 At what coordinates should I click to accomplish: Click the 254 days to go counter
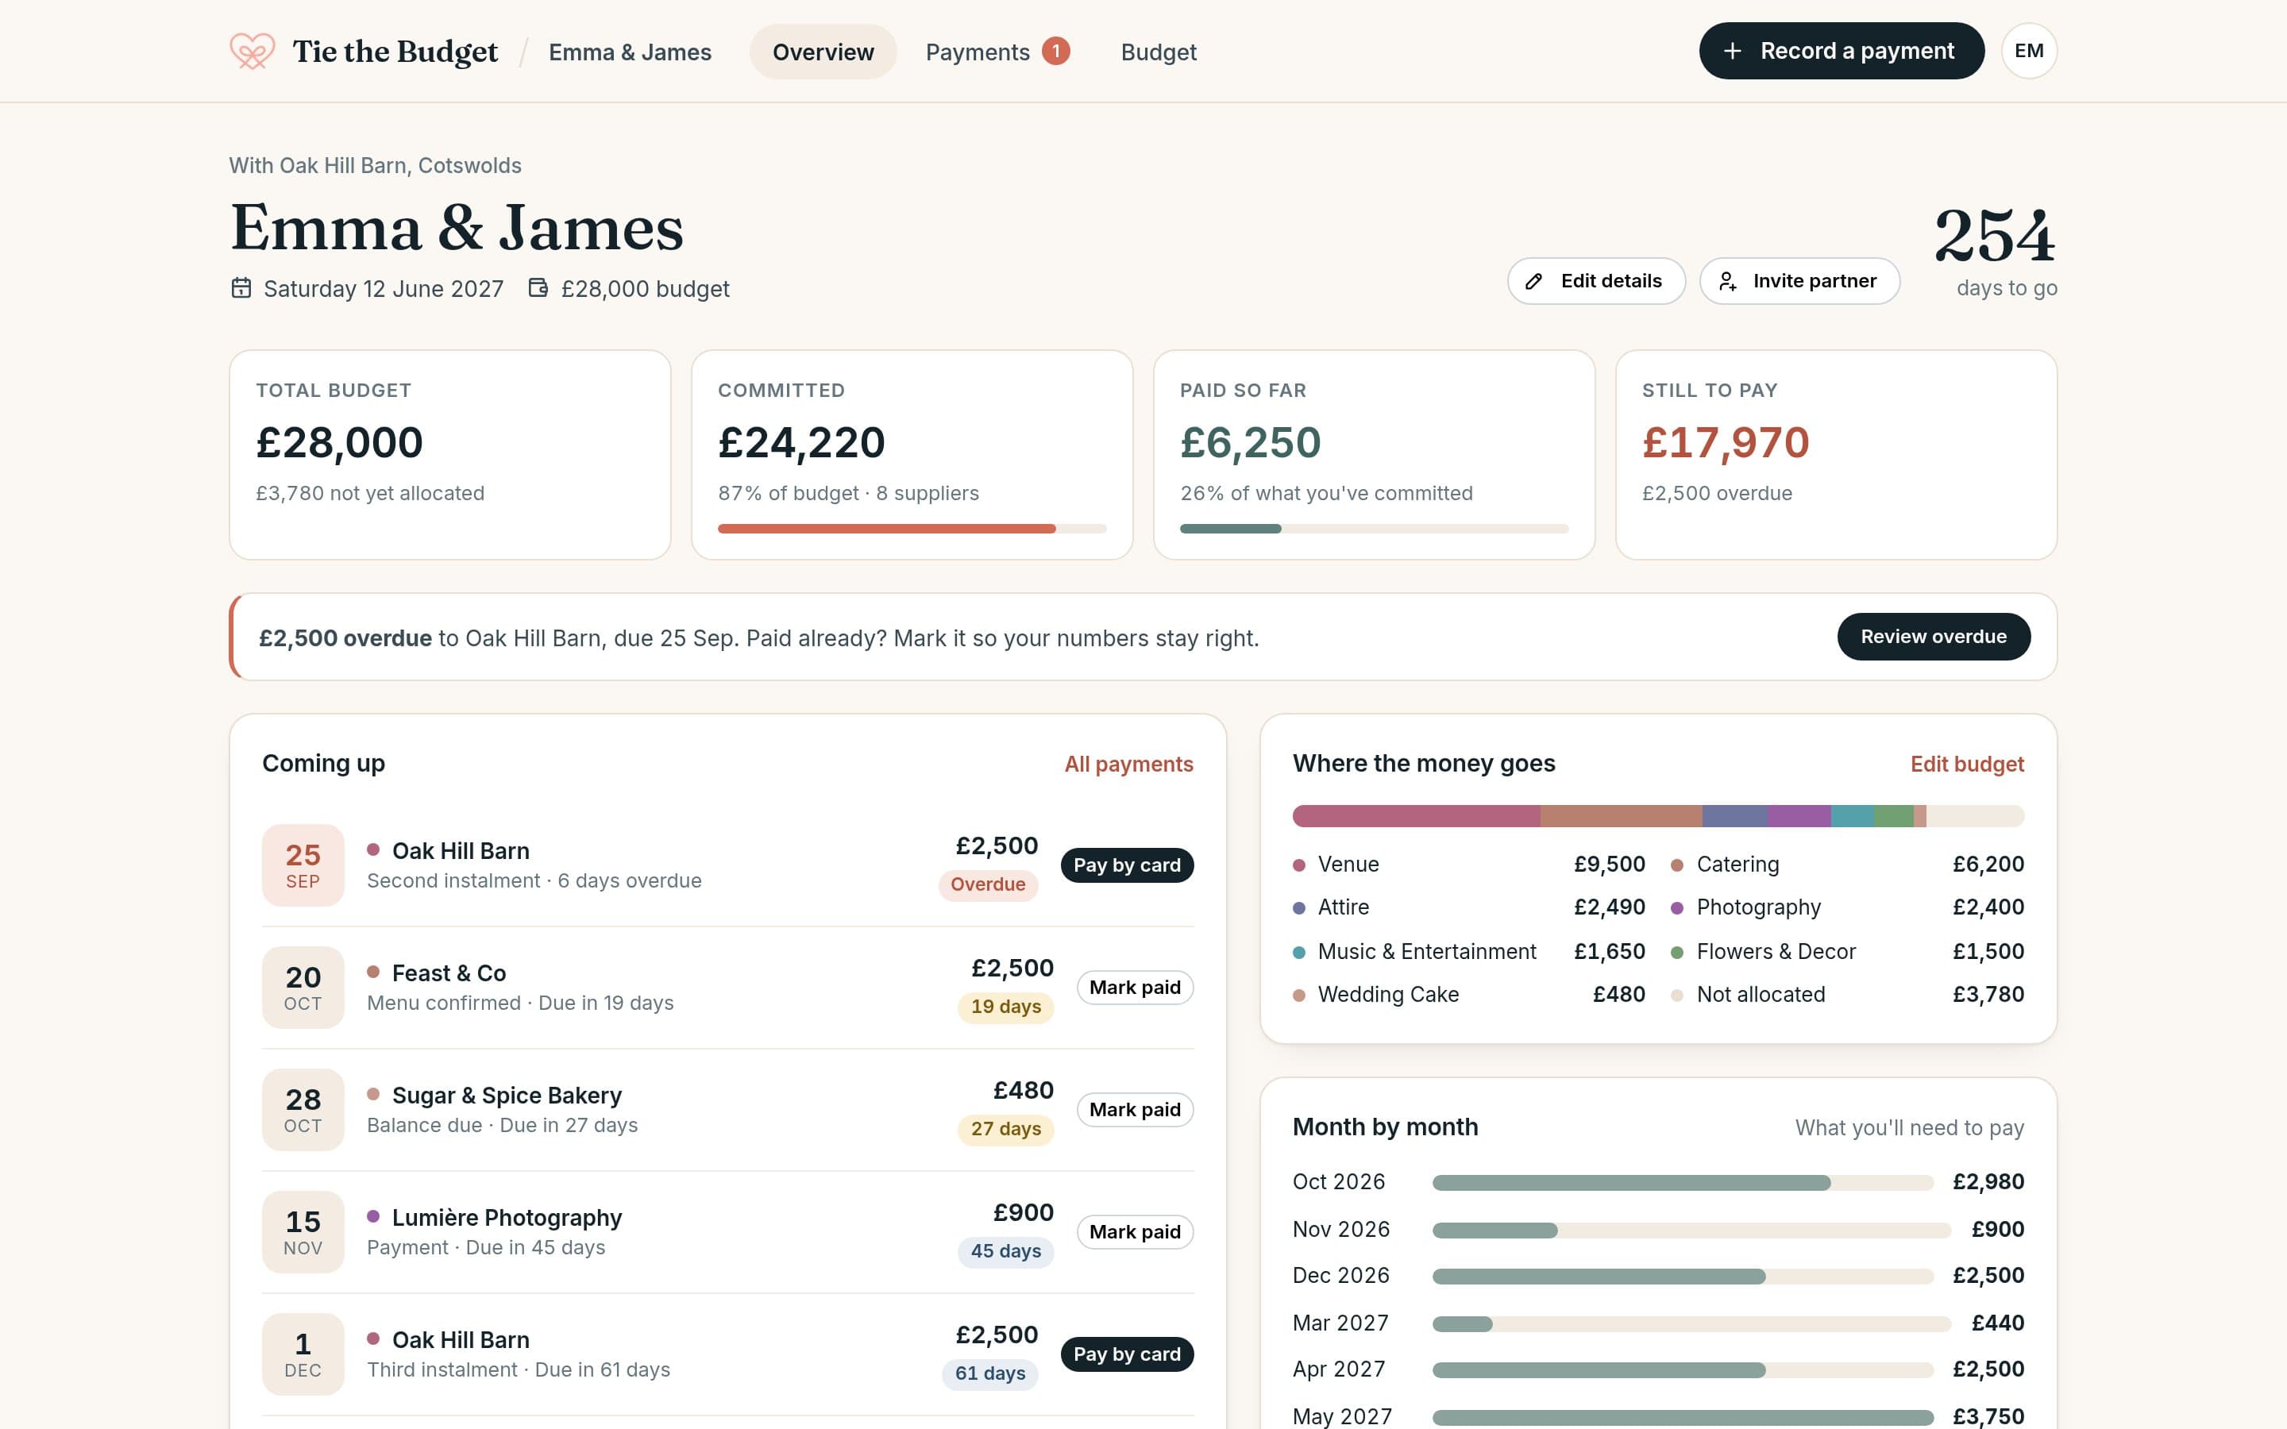pyautogui.click(x=1995, y=252)
